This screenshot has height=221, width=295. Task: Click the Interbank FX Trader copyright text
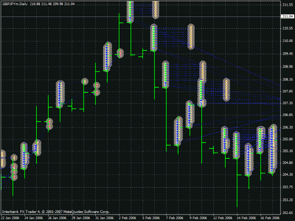click(56, 212)
